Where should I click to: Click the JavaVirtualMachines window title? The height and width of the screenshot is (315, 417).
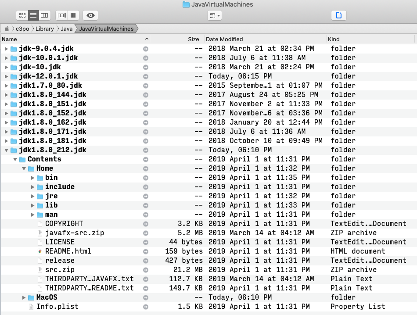[222, 4]
